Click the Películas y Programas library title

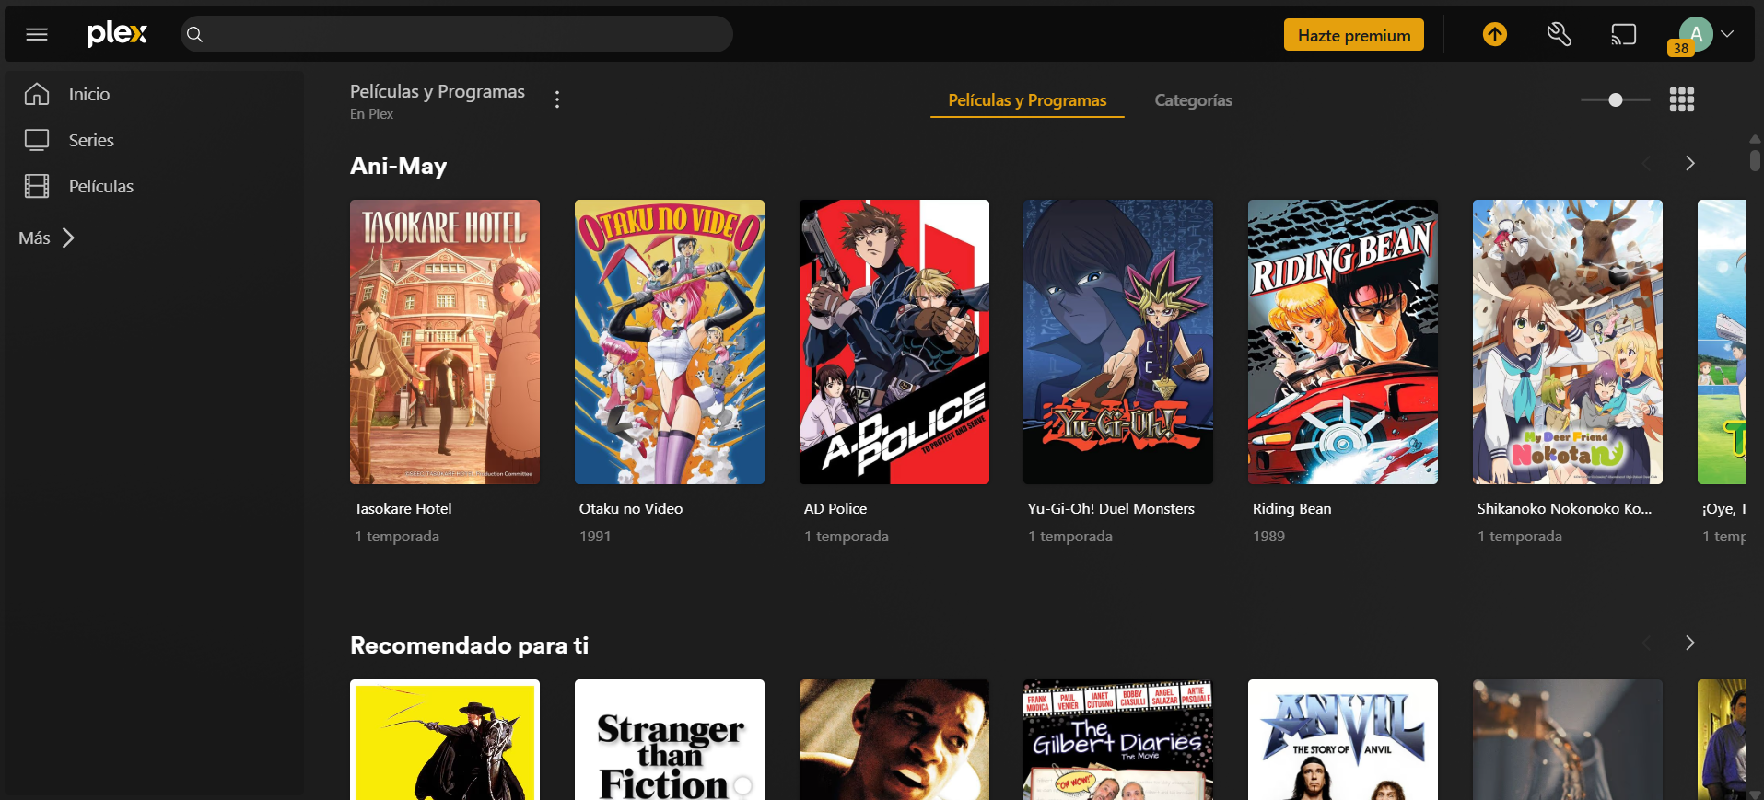click(438, 91)
